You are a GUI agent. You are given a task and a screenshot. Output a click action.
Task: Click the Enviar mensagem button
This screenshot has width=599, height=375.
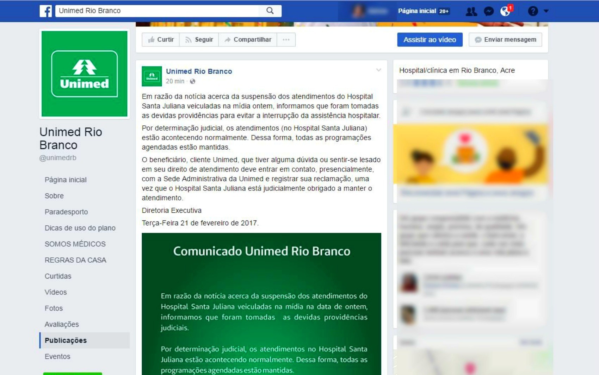point(505,40)
